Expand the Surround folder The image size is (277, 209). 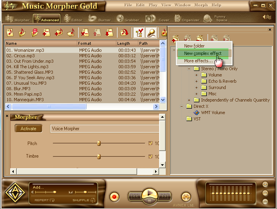click(196, 87)
